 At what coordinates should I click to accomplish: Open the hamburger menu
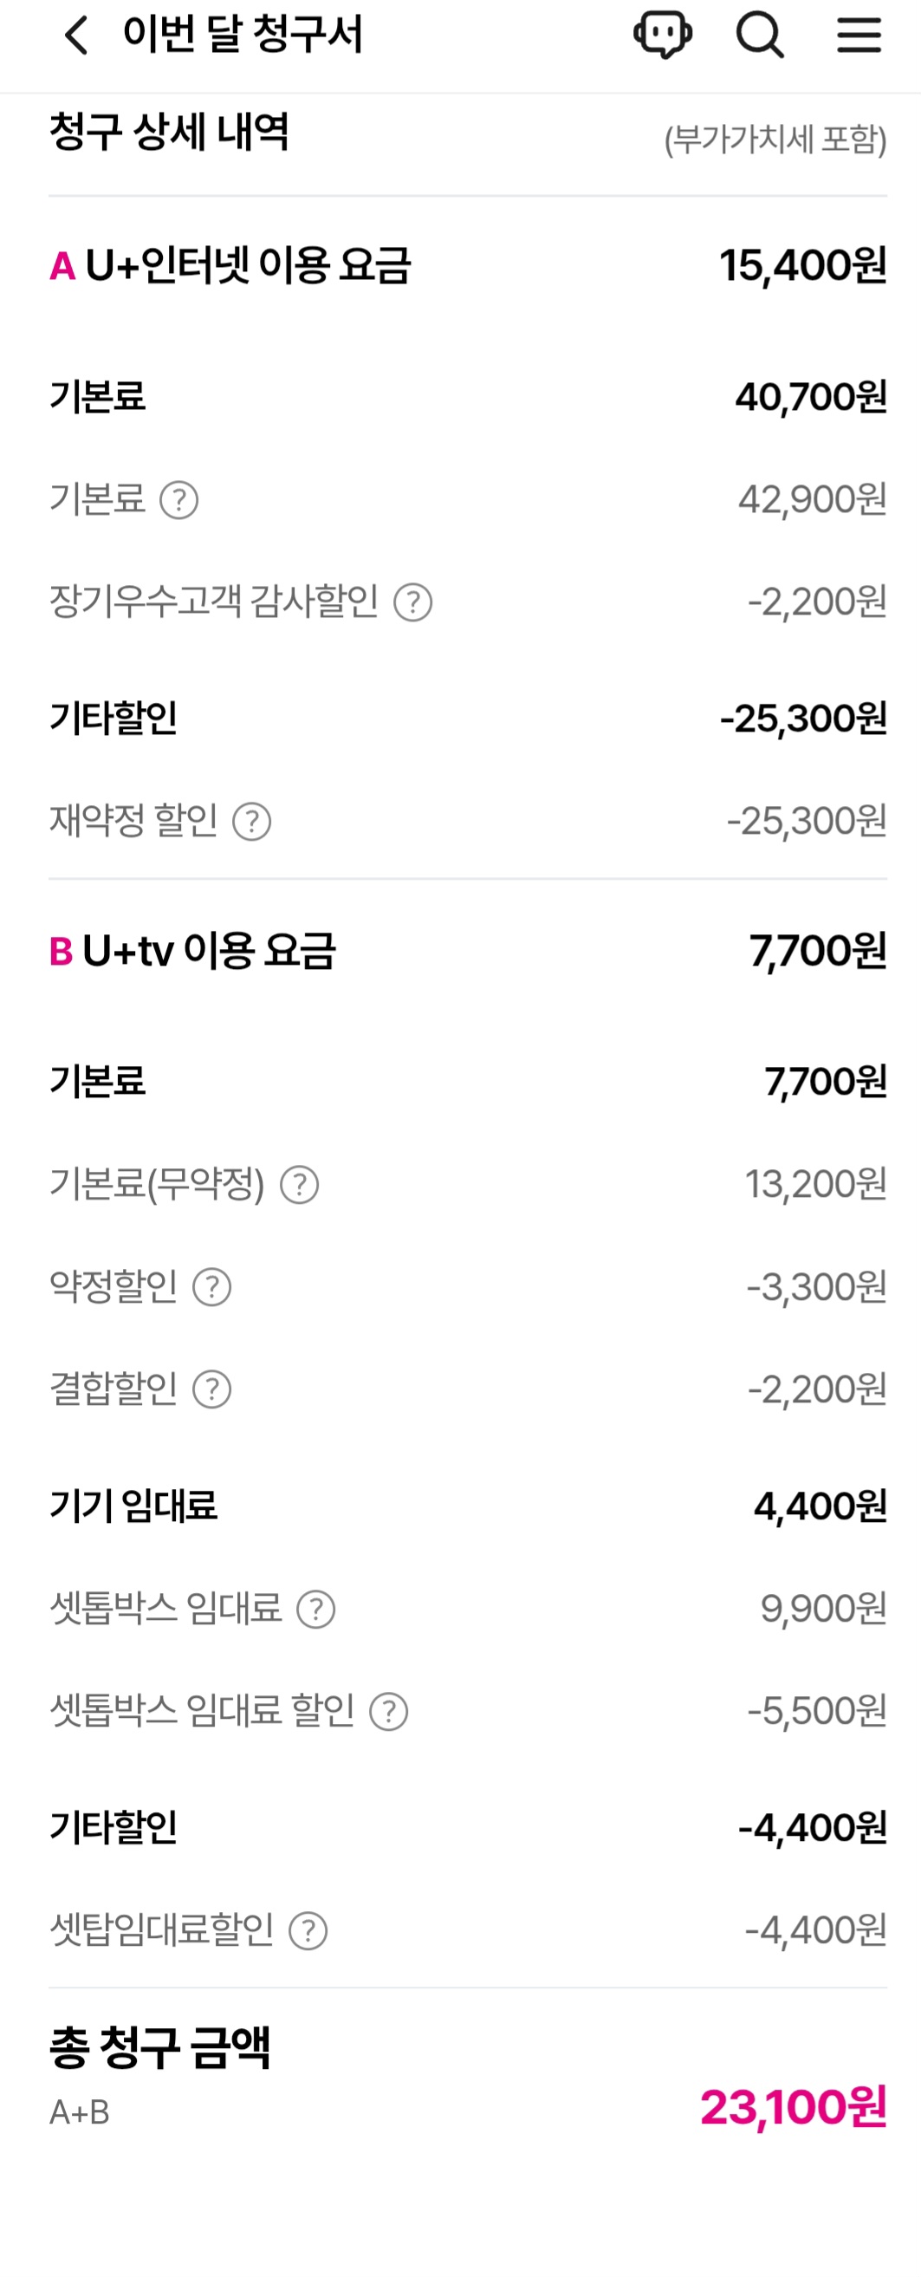(859, 36)
